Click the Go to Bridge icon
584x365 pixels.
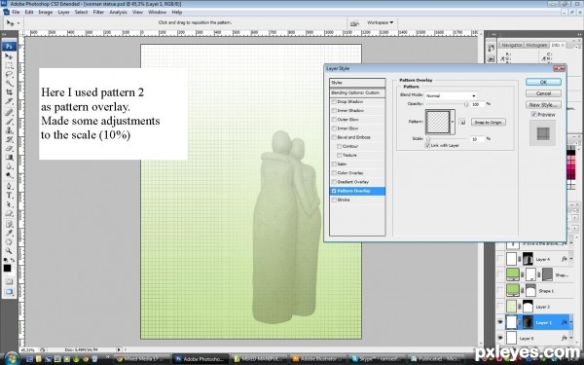(354, 23)
